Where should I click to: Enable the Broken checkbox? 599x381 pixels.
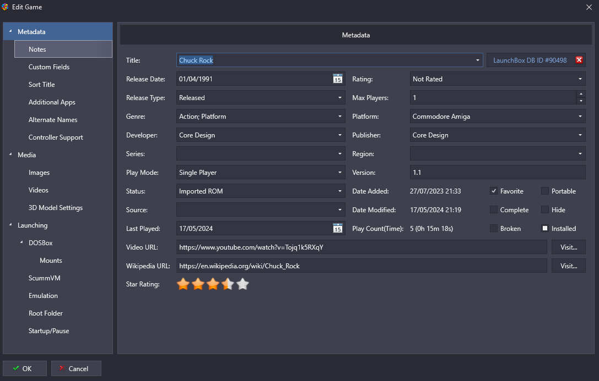[494, 228]
